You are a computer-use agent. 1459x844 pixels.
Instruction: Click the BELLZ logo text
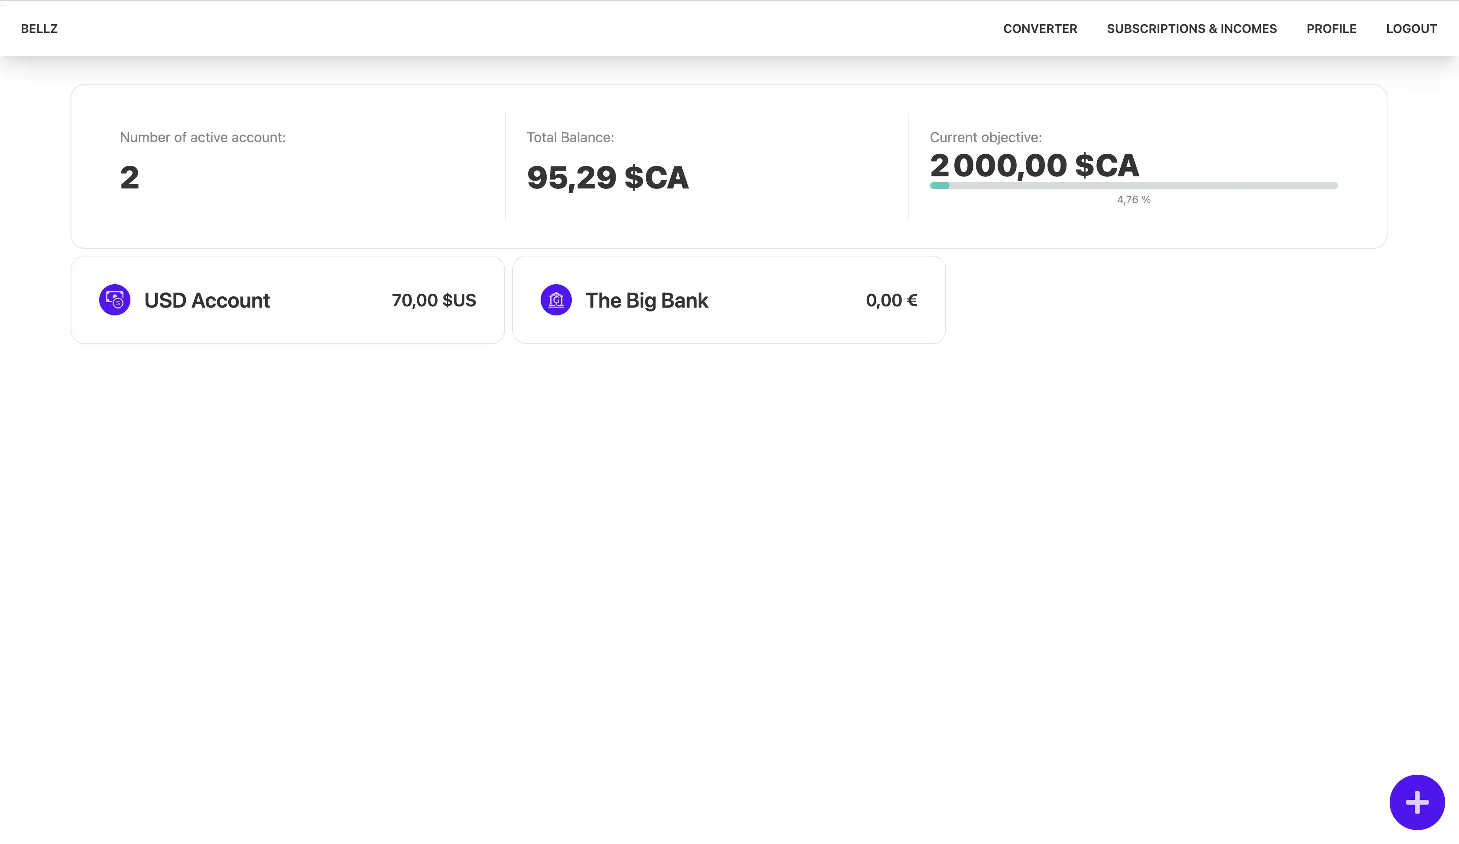click(39, 28)
